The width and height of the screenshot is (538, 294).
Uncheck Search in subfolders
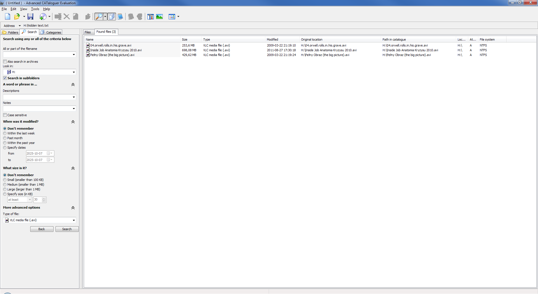click(5, 78)
